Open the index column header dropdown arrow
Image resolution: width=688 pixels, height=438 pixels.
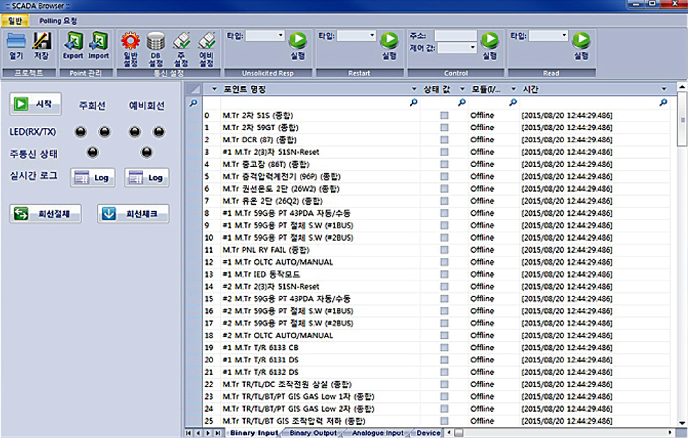point(214,89)
